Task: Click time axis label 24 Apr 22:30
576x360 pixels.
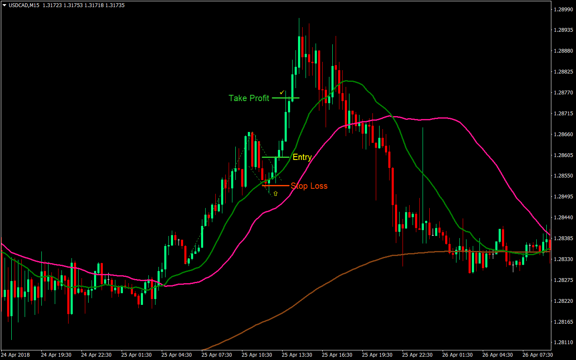Action: [x=97, y=355]
